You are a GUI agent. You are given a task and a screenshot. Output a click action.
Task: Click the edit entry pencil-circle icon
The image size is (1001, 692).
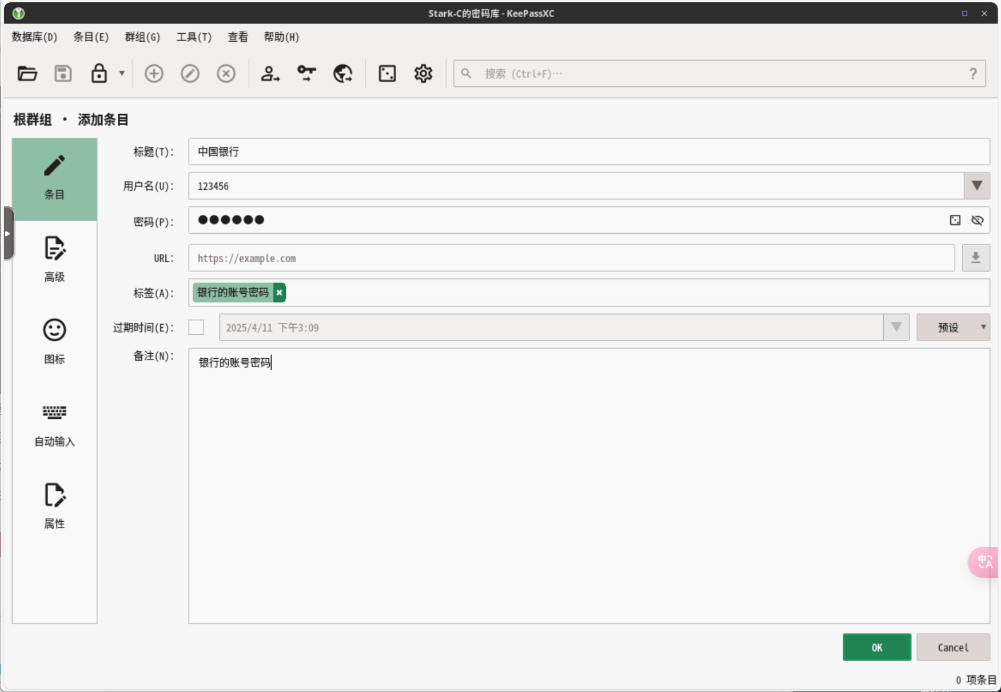click(x=190, y=74)
